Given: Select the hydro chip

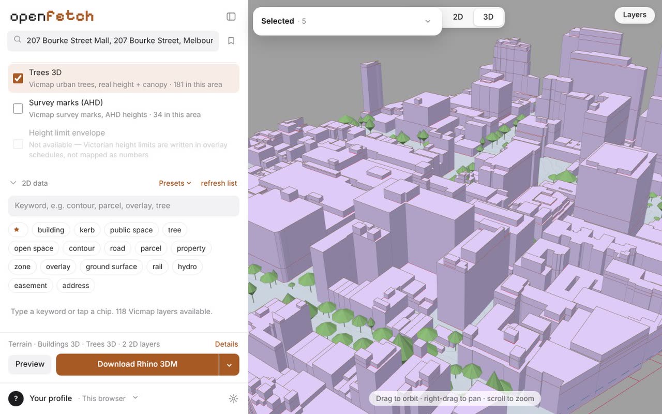Looking at the screenshot, I should (x=187, y=267).
